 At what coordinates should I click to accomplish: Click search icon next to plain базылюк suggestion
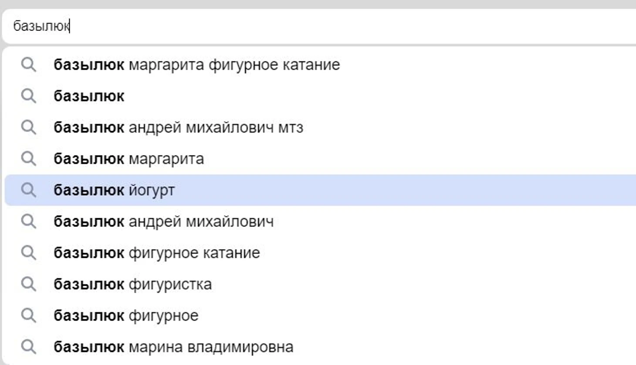coord(29,96)
